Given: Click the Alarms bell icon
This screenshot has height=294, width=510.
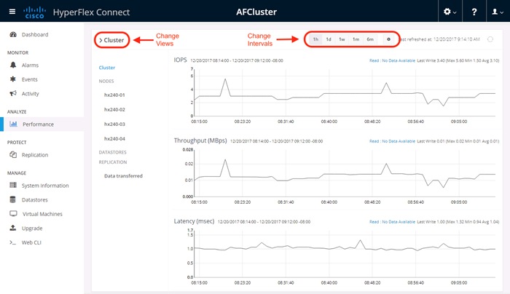Looking at the screenshot, I should (13, 65).
